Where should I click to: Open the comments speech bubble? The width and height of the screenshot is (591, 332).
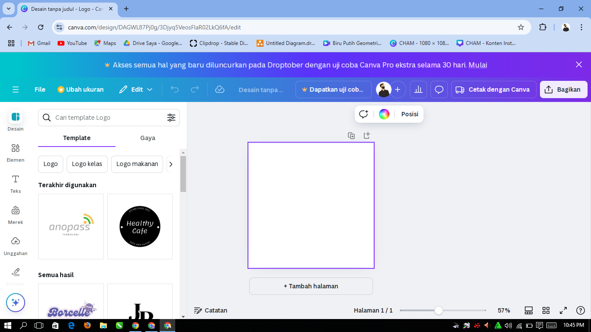click(x=439, y=89)
